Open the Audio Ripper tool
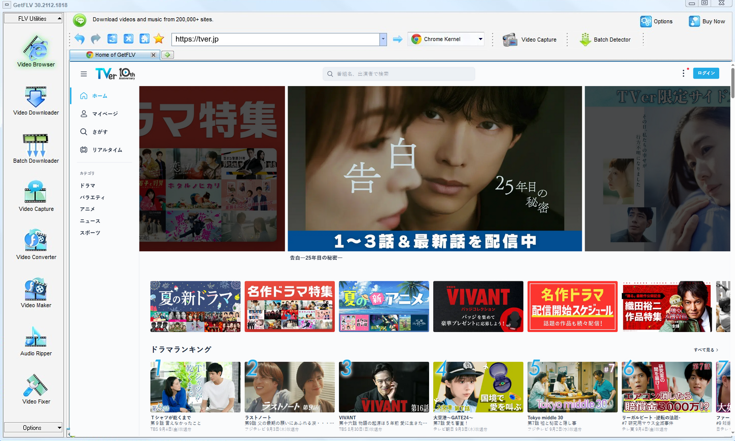 tap(36, 341)
